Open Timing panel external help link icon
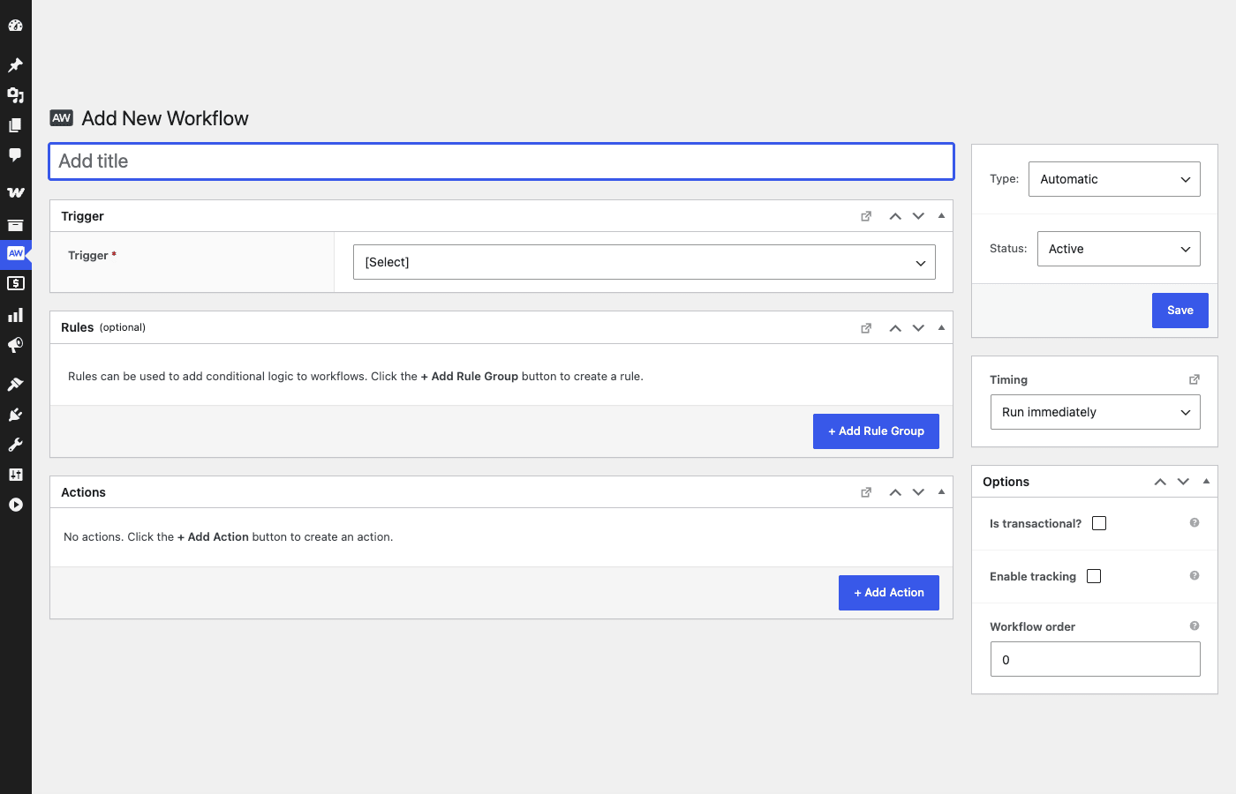This screenshot has width=1236, height=794. (1194, 379)
